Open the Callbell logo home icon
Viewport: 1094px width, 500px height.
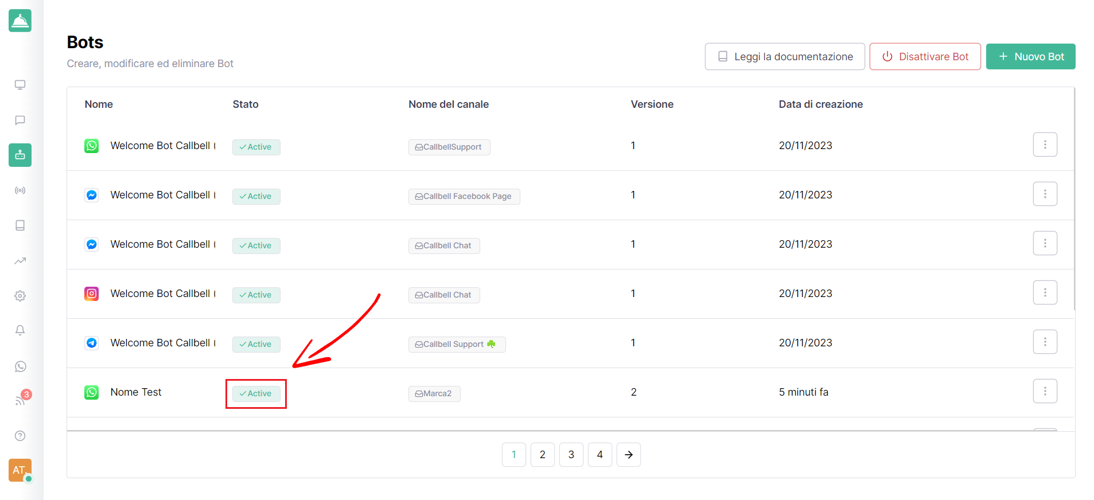pos(20,21)
